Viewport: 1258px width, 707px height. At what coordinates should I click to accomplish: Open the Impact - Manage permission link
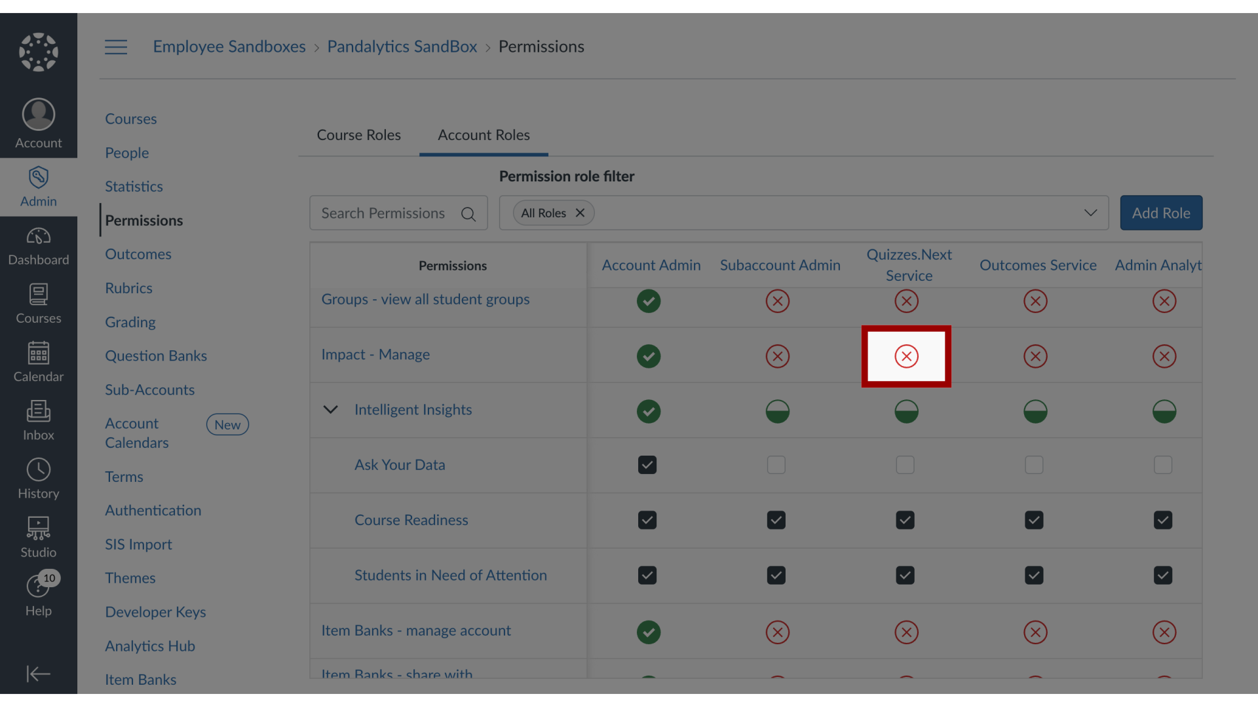coord(375,355)
